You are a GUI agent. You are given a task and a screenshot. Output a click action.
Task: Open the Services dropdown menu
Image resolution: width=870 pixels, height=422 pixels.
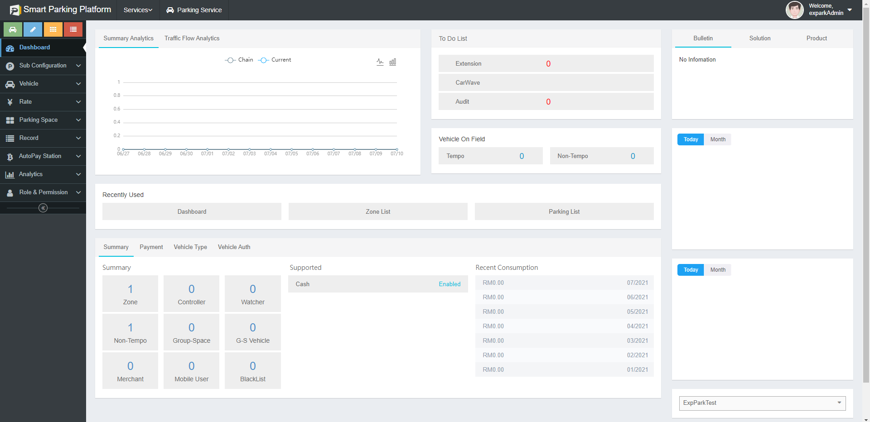(x=138, y=10)
